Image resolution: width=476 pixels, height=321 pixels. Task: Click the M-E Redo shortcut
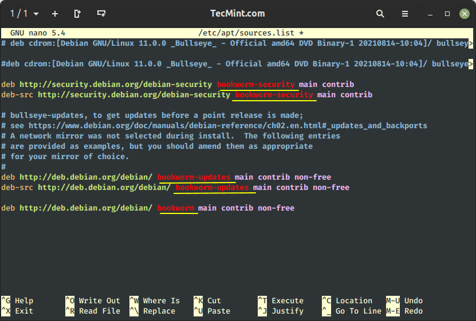404,311
